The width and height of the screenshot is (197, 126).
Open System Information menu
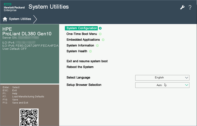coord(80,45)
